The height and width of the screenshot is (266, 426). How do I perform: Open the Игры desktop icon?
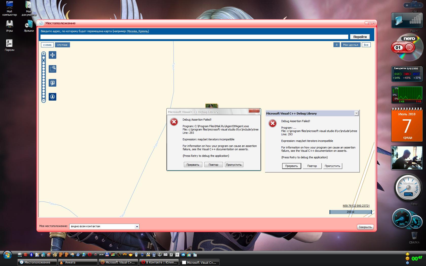[9, 26]
